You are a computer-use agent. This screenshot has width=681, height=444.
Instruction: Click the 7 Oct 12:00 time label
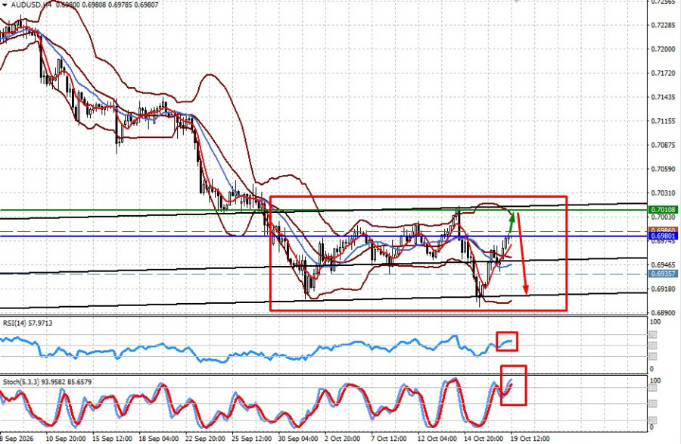coord(389,439)
